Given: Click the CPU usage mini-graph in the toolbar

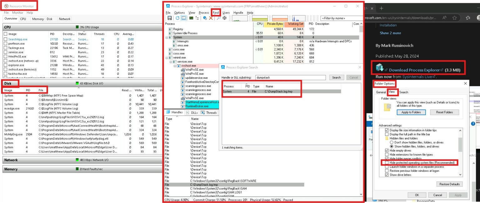Looking at the screenshot, I should click(x=239, y=18).
